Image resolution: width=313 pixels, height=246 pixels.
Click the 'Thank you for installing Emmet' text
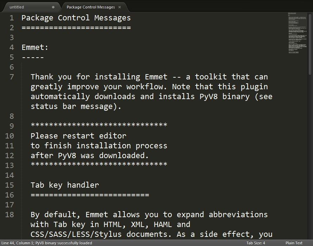99,77
